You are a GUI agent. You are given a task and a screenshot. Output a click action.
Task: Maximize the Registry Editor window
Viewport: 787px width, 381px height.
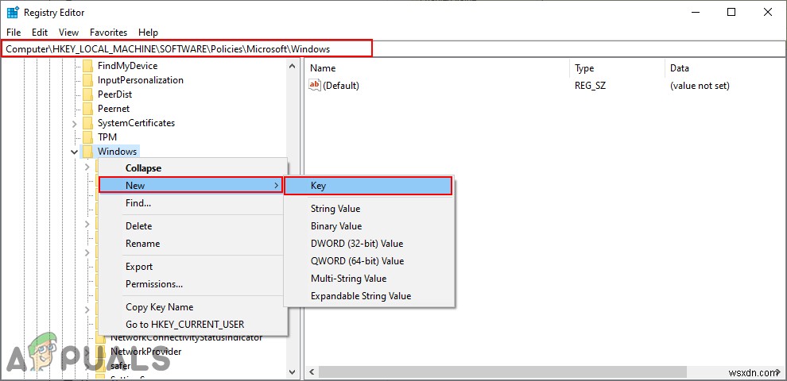point(731,13)
